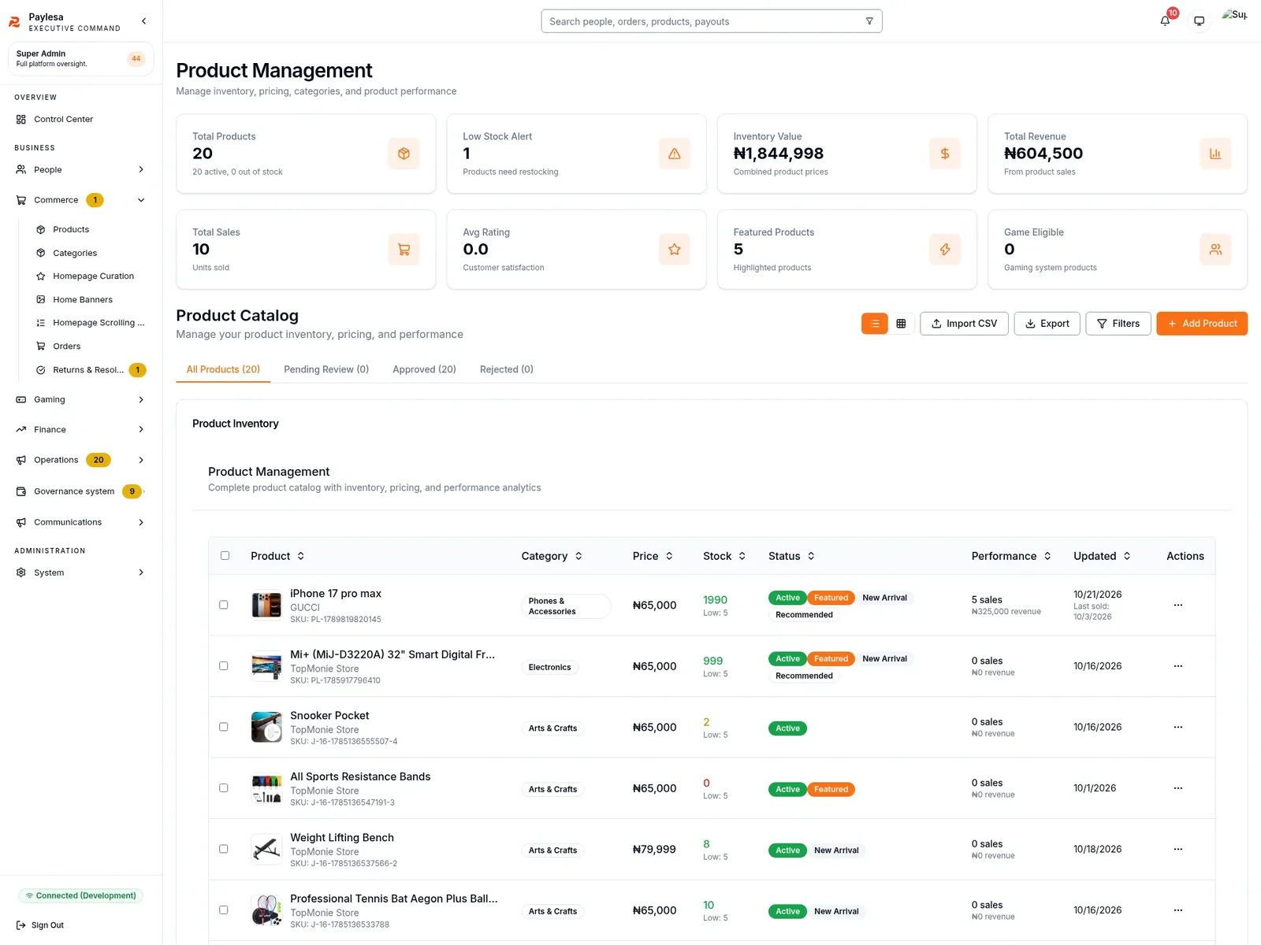Open actions menu for iPhone 17 pro max

tap(1177, 606)
